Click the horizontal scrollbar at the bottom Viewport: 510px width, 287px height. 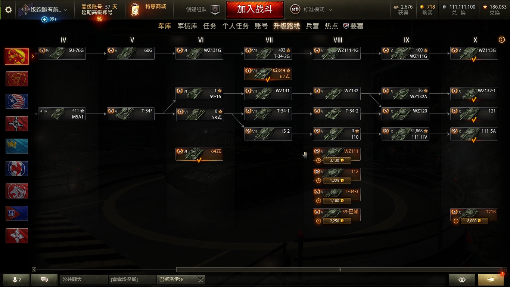click(x=339, y=269)
